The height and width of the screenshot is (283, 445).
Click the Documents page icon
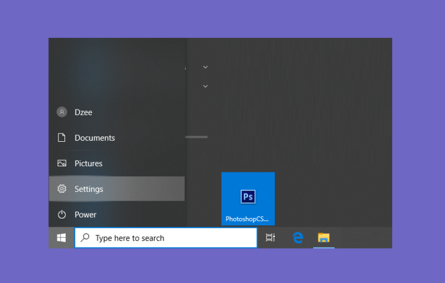pyautogui.click(x=62, y=137)
